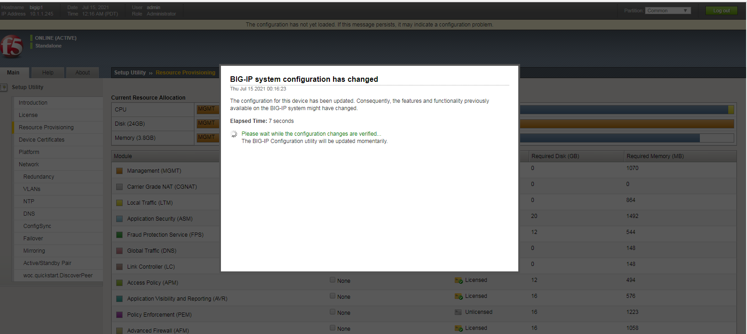Click the AVR teal module icon
Image resolution: width=747 pixels, height=334 pixels.
click(x=119, y=299)
